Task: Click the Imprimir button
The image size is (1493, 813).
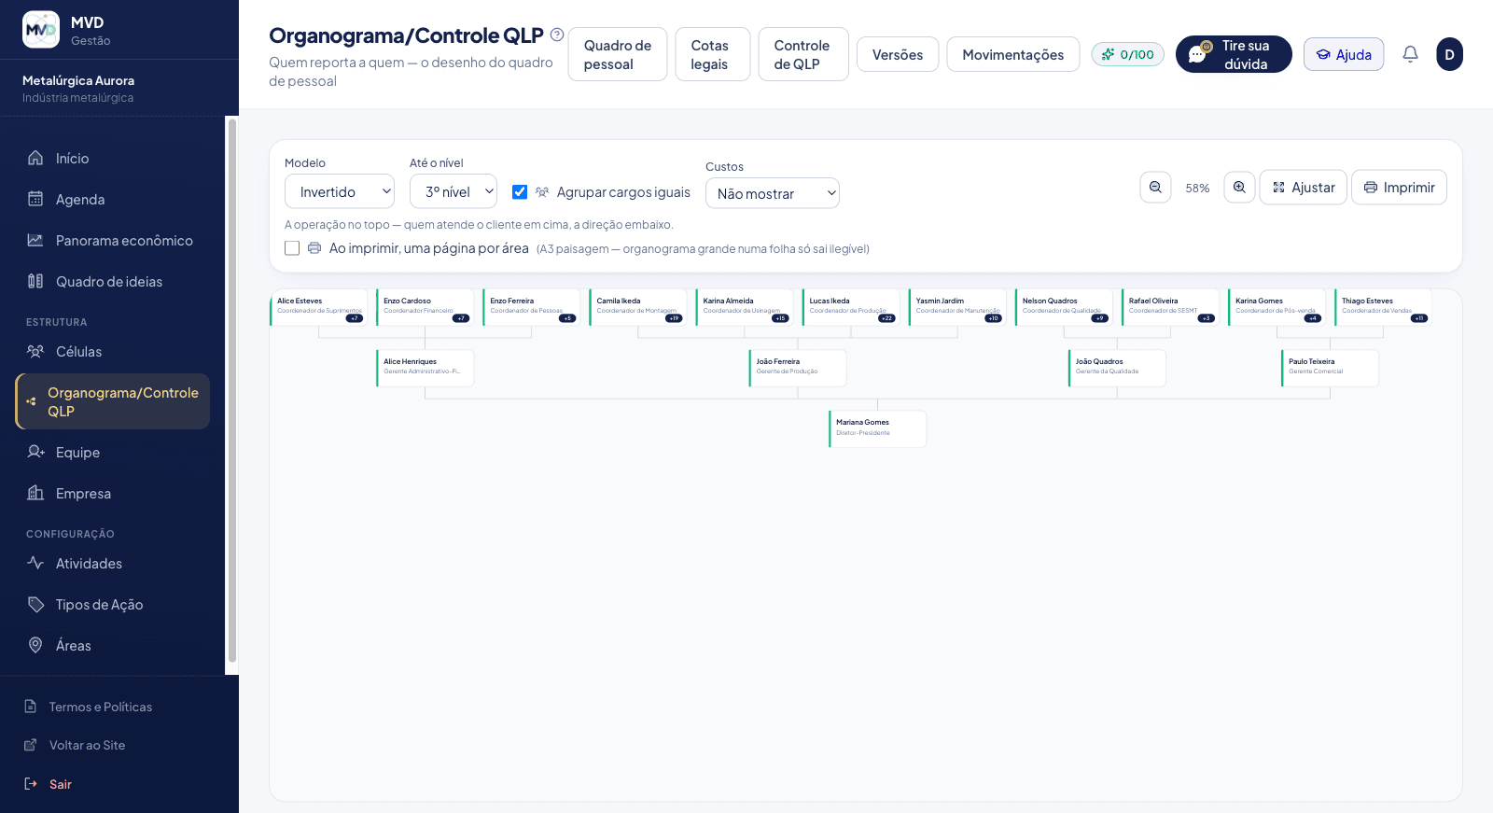Action: [1399, 187]
